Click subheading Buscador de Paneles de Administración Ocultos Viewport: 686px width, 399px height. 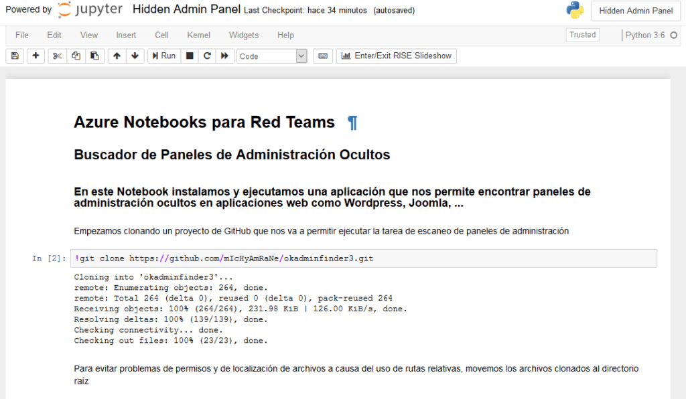(232, 155)
